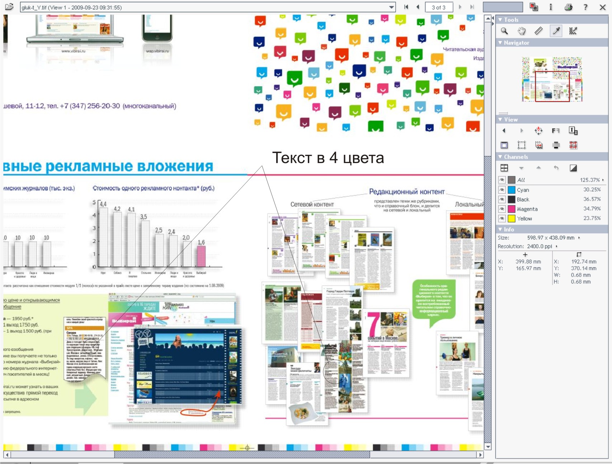Click the rotate view icon
Screen dimensions: 612x464
538,131
